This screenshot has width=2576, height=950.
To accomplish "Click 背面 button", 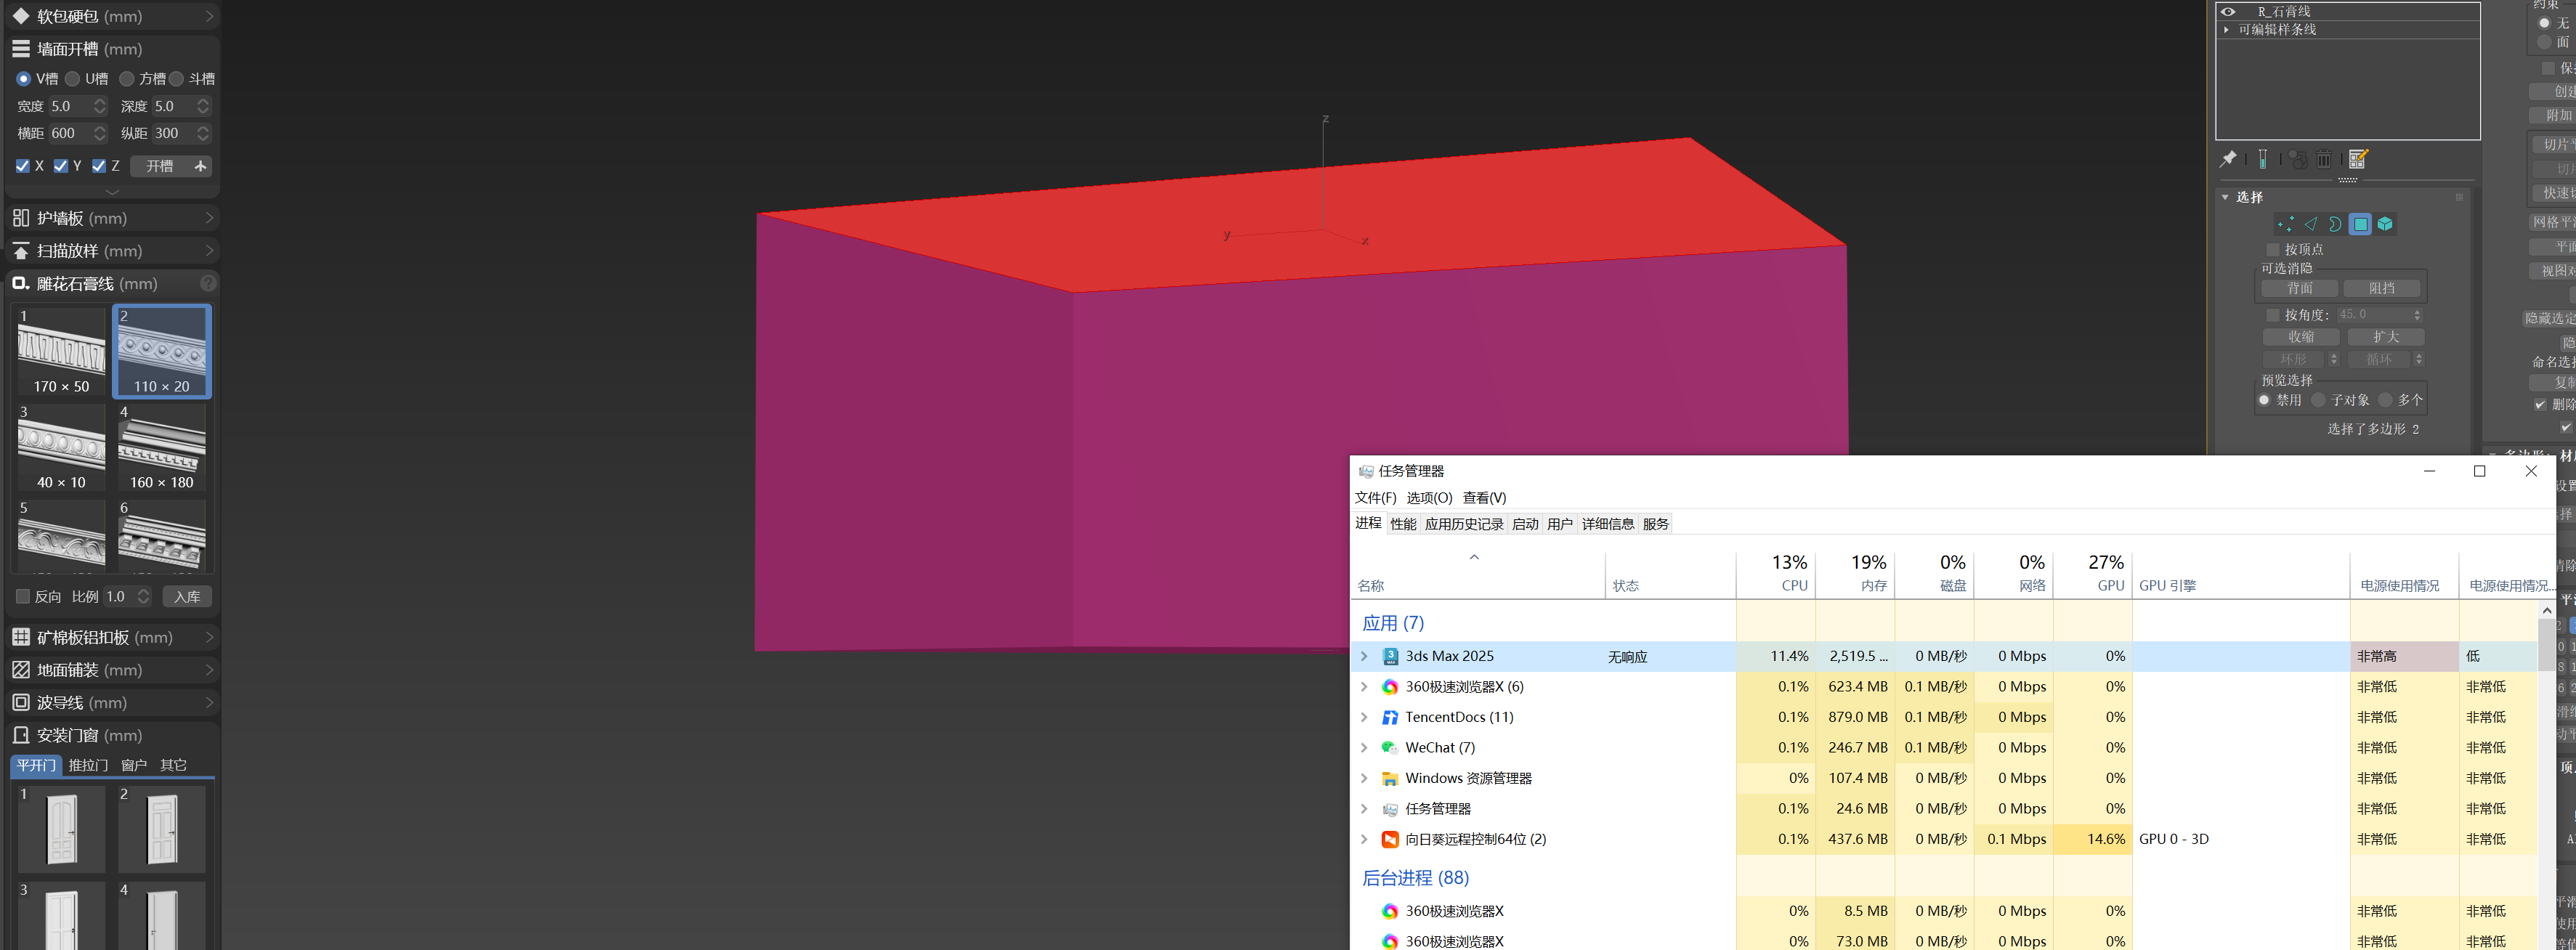I will [x=2300, y=289].
